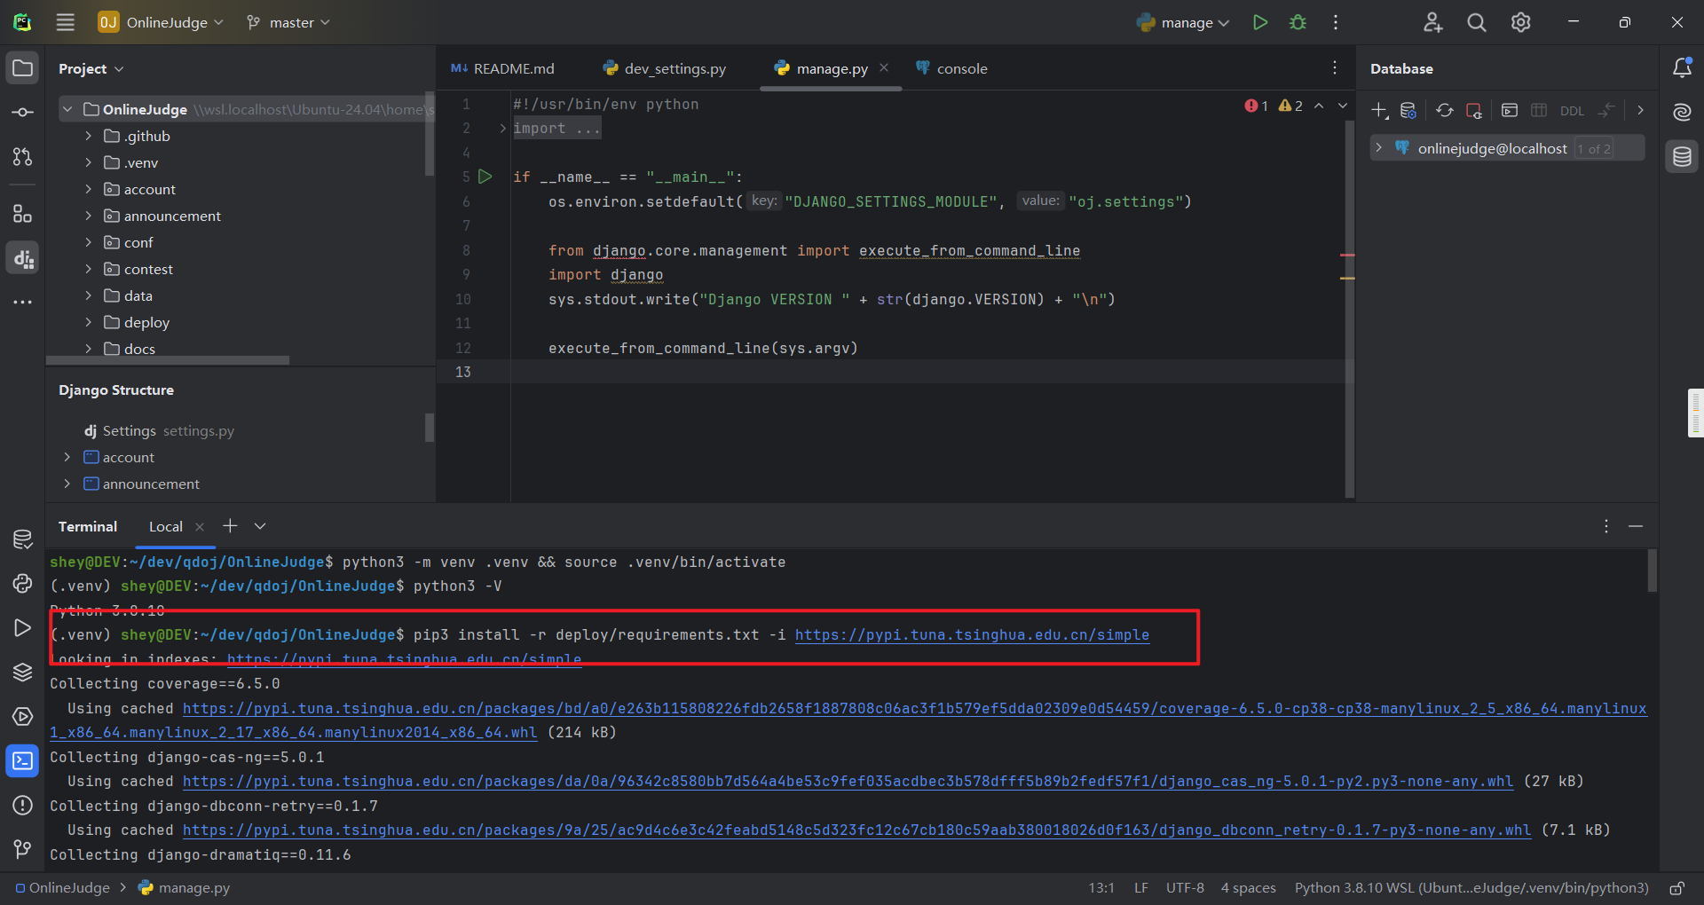Open the Services tool window
This screenshot has height=905, width=1704.
[x=23, y=716]
